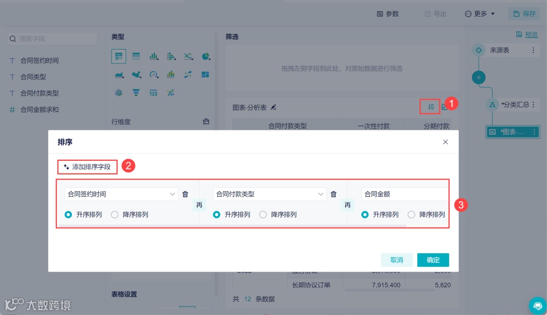Click 确定 to confirm sort settings

(x=433, y=260)
